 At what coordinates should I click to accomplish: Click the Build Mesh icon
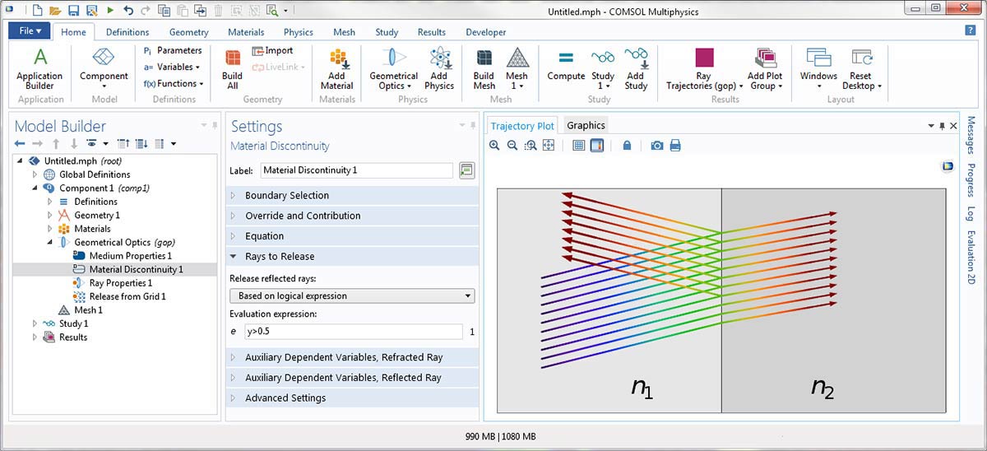tap(484, 67)
